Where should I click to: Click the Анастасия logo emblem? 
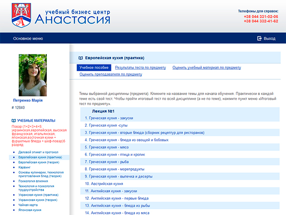click(x=21, y=14)
